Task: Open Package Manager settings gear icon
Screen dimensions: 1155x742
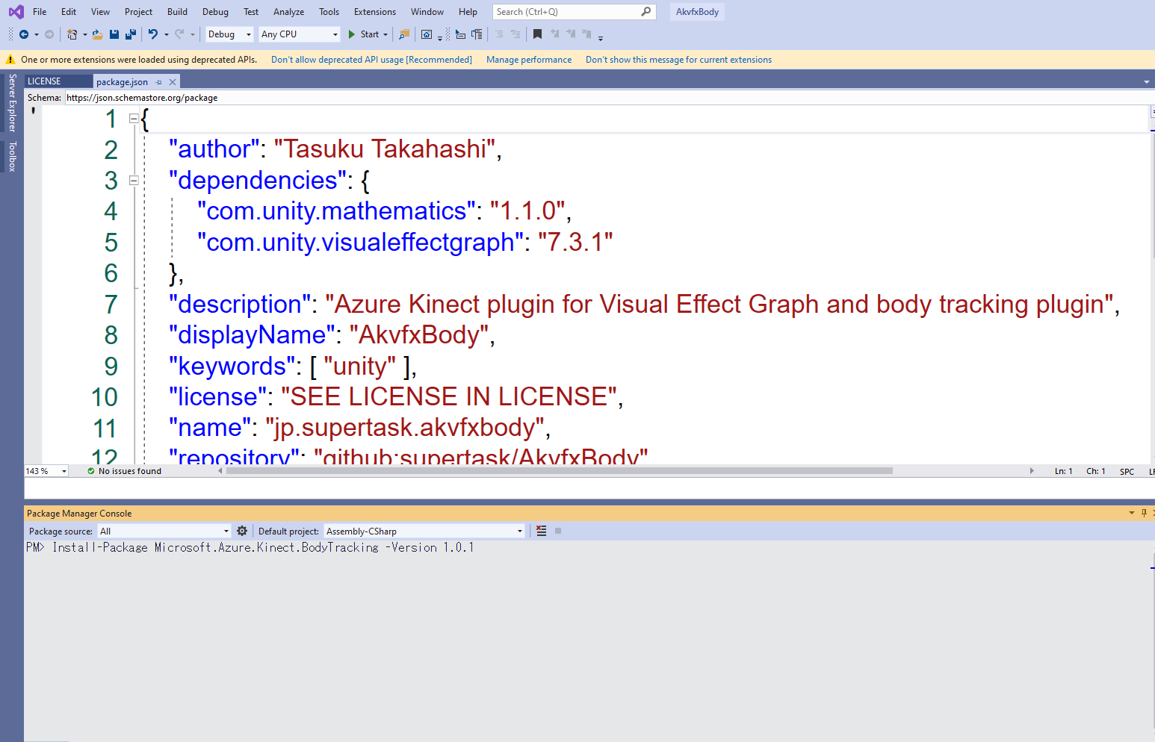Action: (242, 531)
